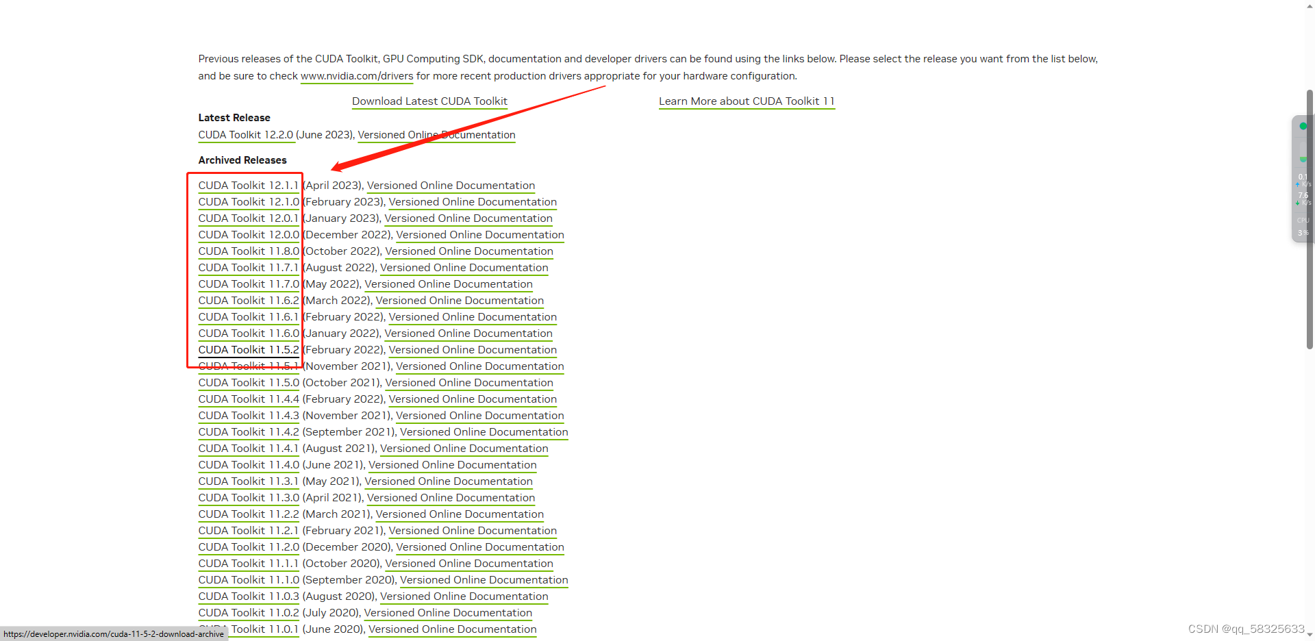Open documentation link in August 2021 row
Viewport: 1315px width, 641px height.
pos(464,449)
